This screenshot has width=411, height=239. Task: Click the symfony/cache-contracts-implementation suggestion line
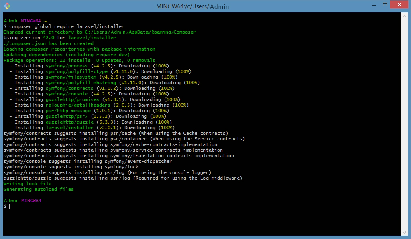pyautogui.click(x=110, y=145)
